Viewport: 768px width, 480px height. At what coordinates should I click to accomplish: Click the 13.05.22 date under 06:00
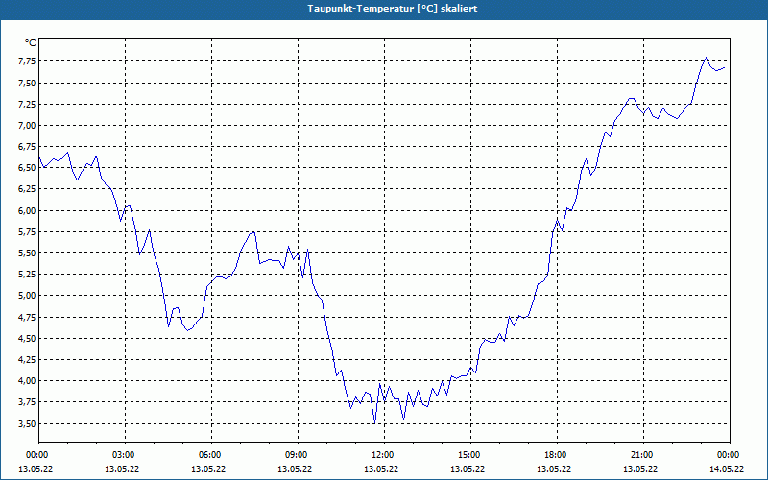coord(208,468)
